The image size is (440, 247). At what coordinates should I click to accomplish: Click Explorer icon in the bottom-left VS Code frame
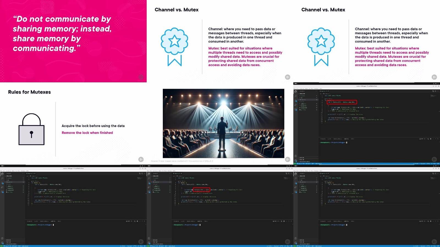[2, 174]
